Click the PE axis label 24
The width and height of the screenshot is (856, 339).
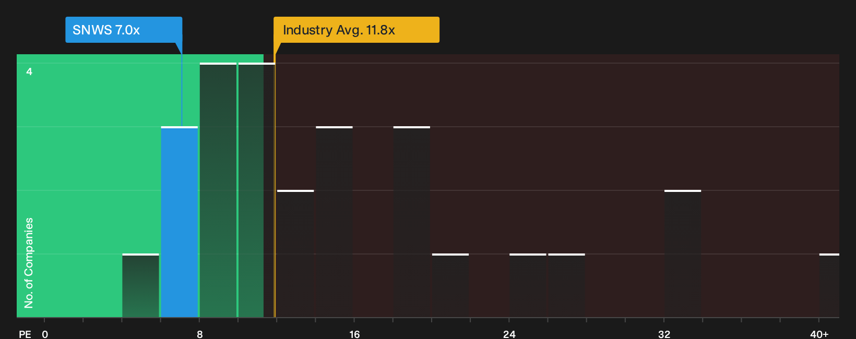pyautogui.click(x=509, y=334)
